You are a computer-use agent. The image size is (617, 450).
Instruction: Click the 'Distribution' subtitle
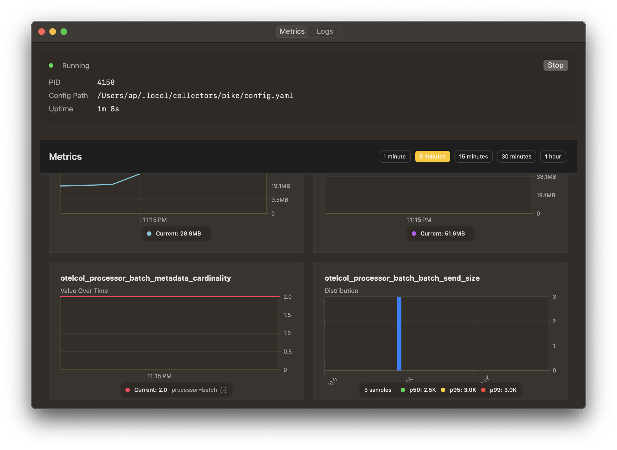click(x=341, y=291)
